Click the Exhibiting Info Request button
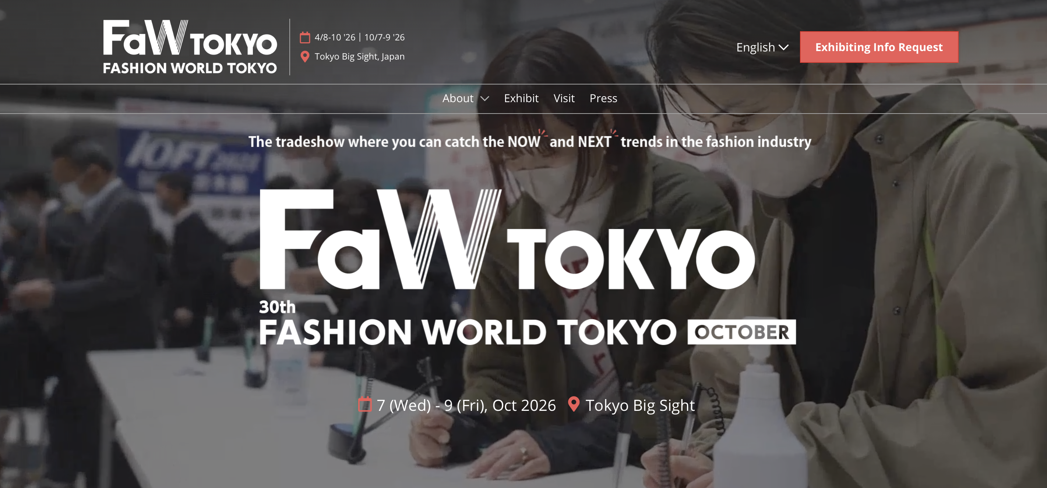Image resolution: width=1047 pixels, height=488 pixels. pyautogui.click(x=879, y=47)
